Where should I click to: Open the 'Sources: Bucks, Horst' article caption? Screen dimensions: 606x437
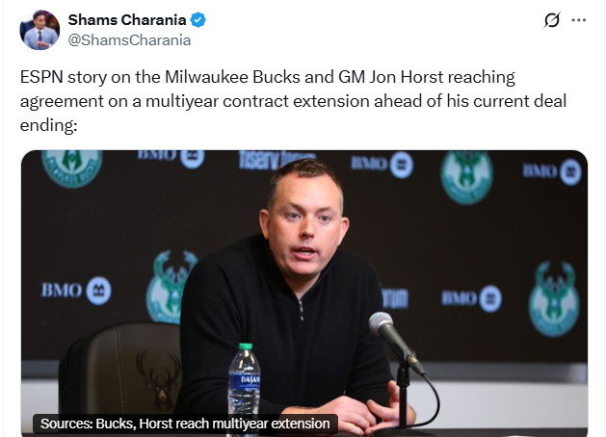185,424
